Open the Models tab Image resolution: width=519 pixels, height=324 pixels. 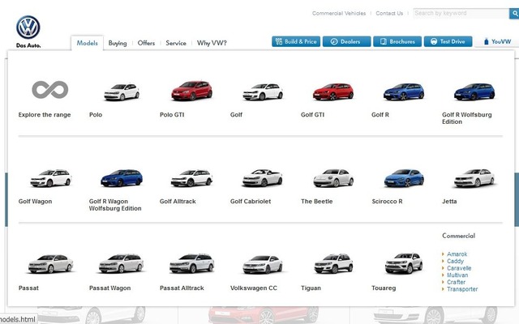click(x=87, y=43)
